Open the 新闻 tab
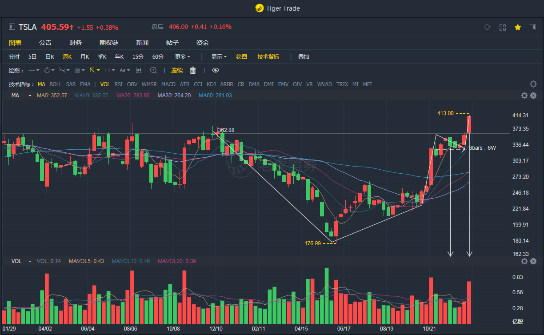Screen dimensions: 544x335 click(142, 43)
